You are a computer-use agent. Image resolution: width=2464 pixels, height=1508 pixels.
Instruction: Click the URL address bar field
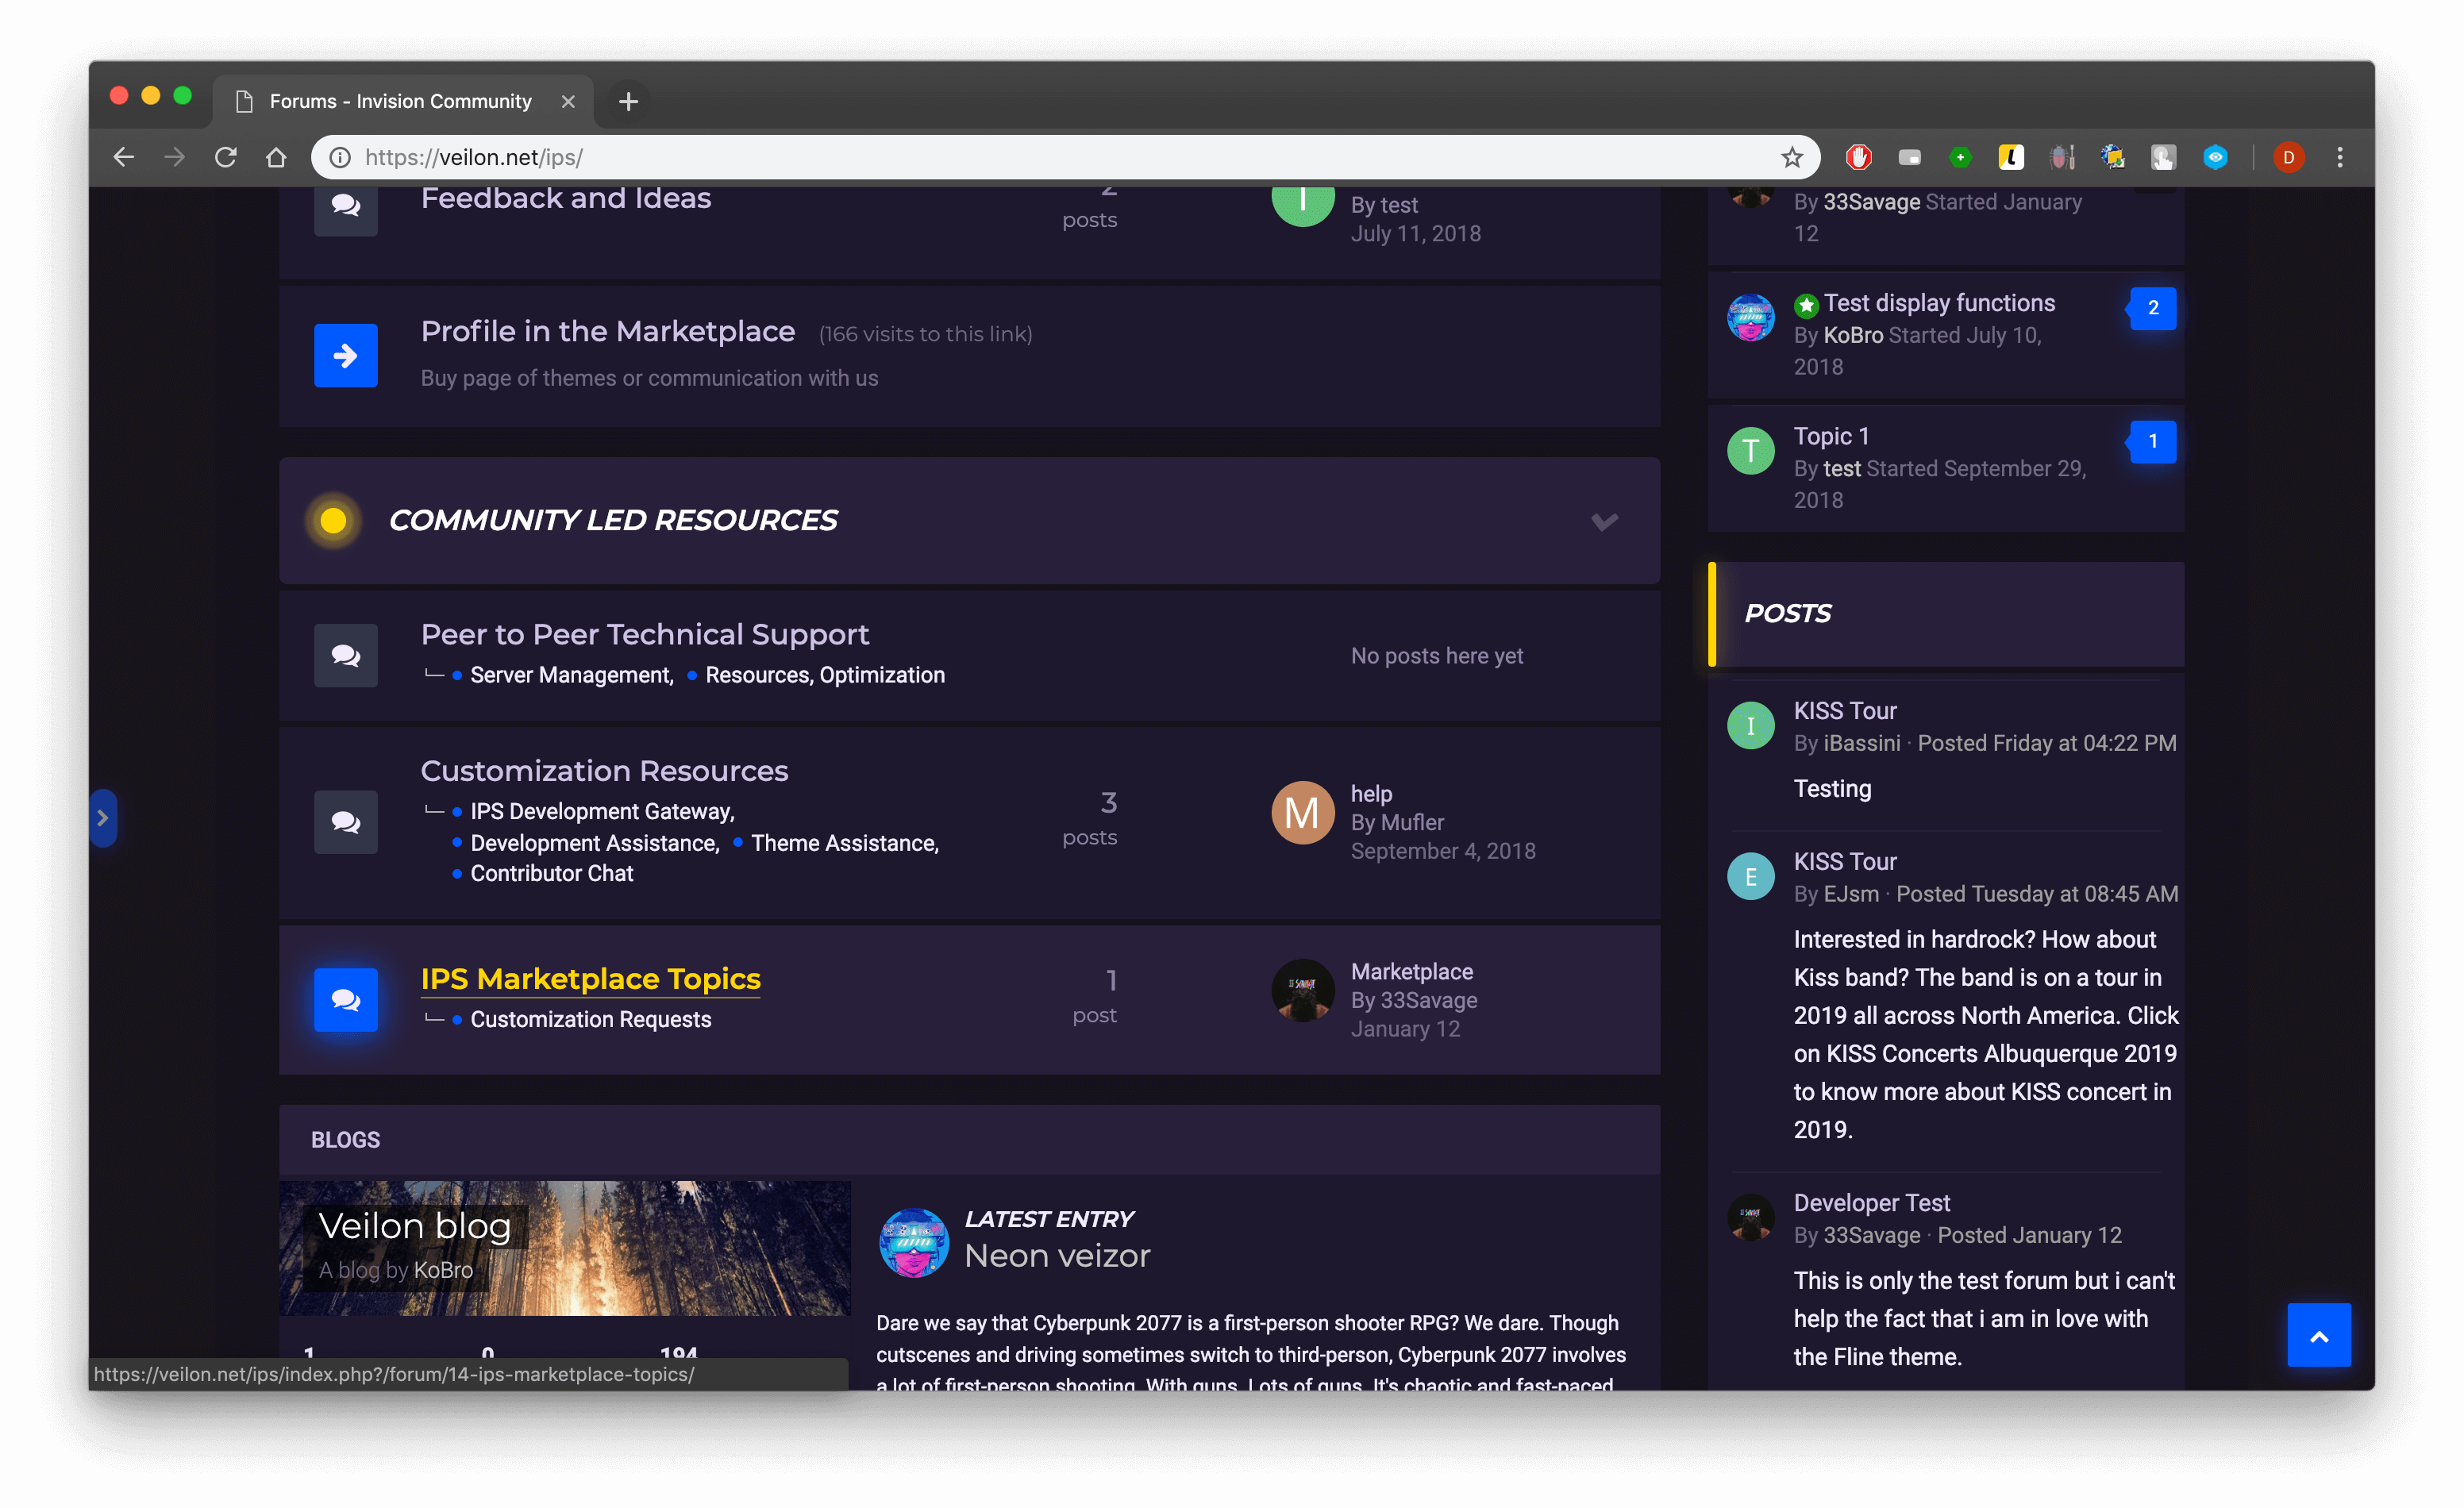(x=1000, y=157)
